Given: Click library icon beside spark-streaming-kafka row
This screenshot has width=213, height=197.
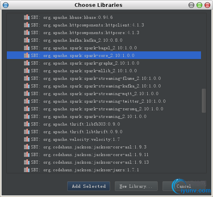Looking at the screenshot, I should [x=26, y=86].
